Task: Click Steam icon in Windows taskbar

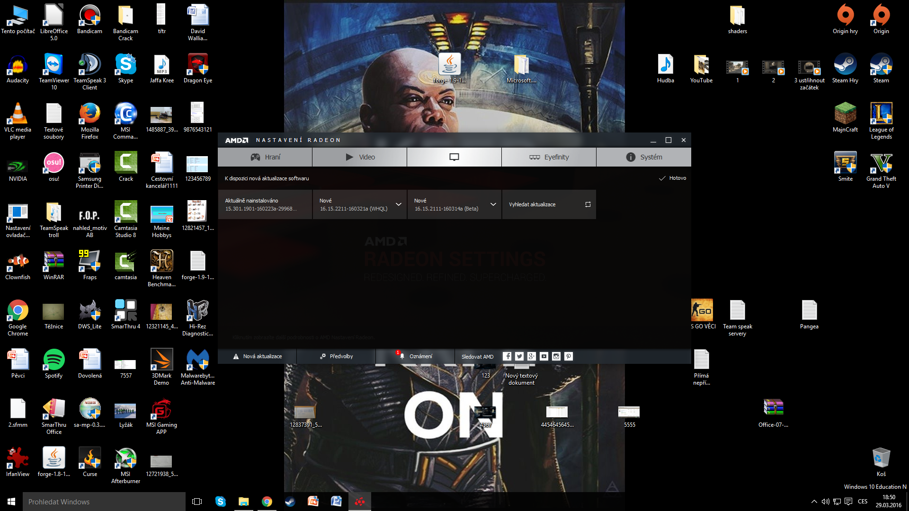Action: [x=290, y=502]
